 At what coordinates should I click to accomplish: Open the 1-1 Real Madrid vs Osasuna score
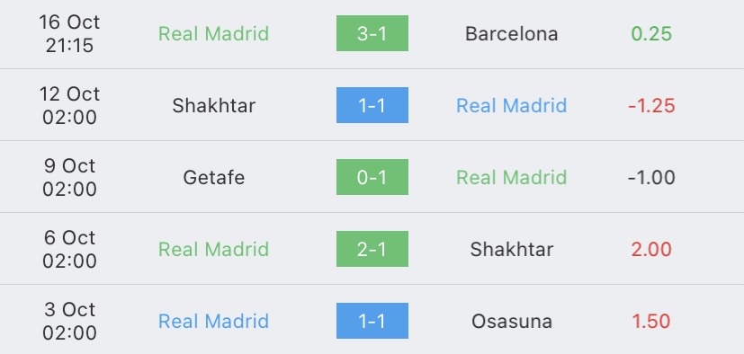coord(372,321)
